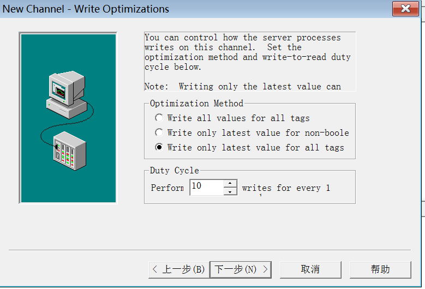The width and height of the screenshot is (425, 289).
Task: Proceed with the 下一步(N) button
Action: (x=241, y=269)
